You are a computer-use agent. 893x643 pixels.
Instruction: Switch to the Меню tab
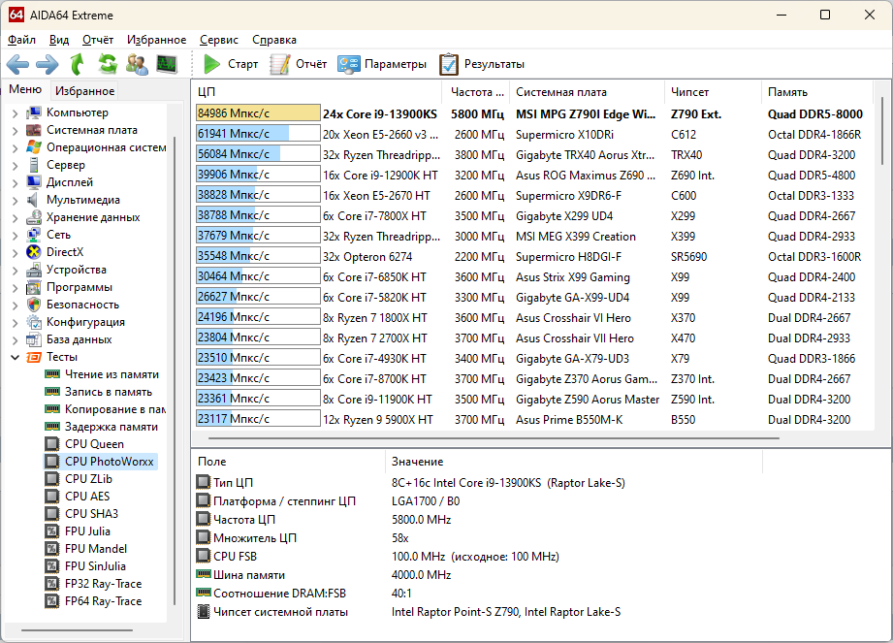pos(25,89)
